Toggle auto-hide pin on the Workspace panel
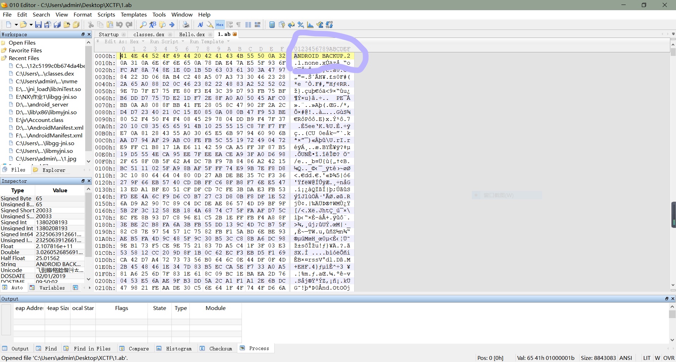This screenshot has width=676, height=362. 83,34
